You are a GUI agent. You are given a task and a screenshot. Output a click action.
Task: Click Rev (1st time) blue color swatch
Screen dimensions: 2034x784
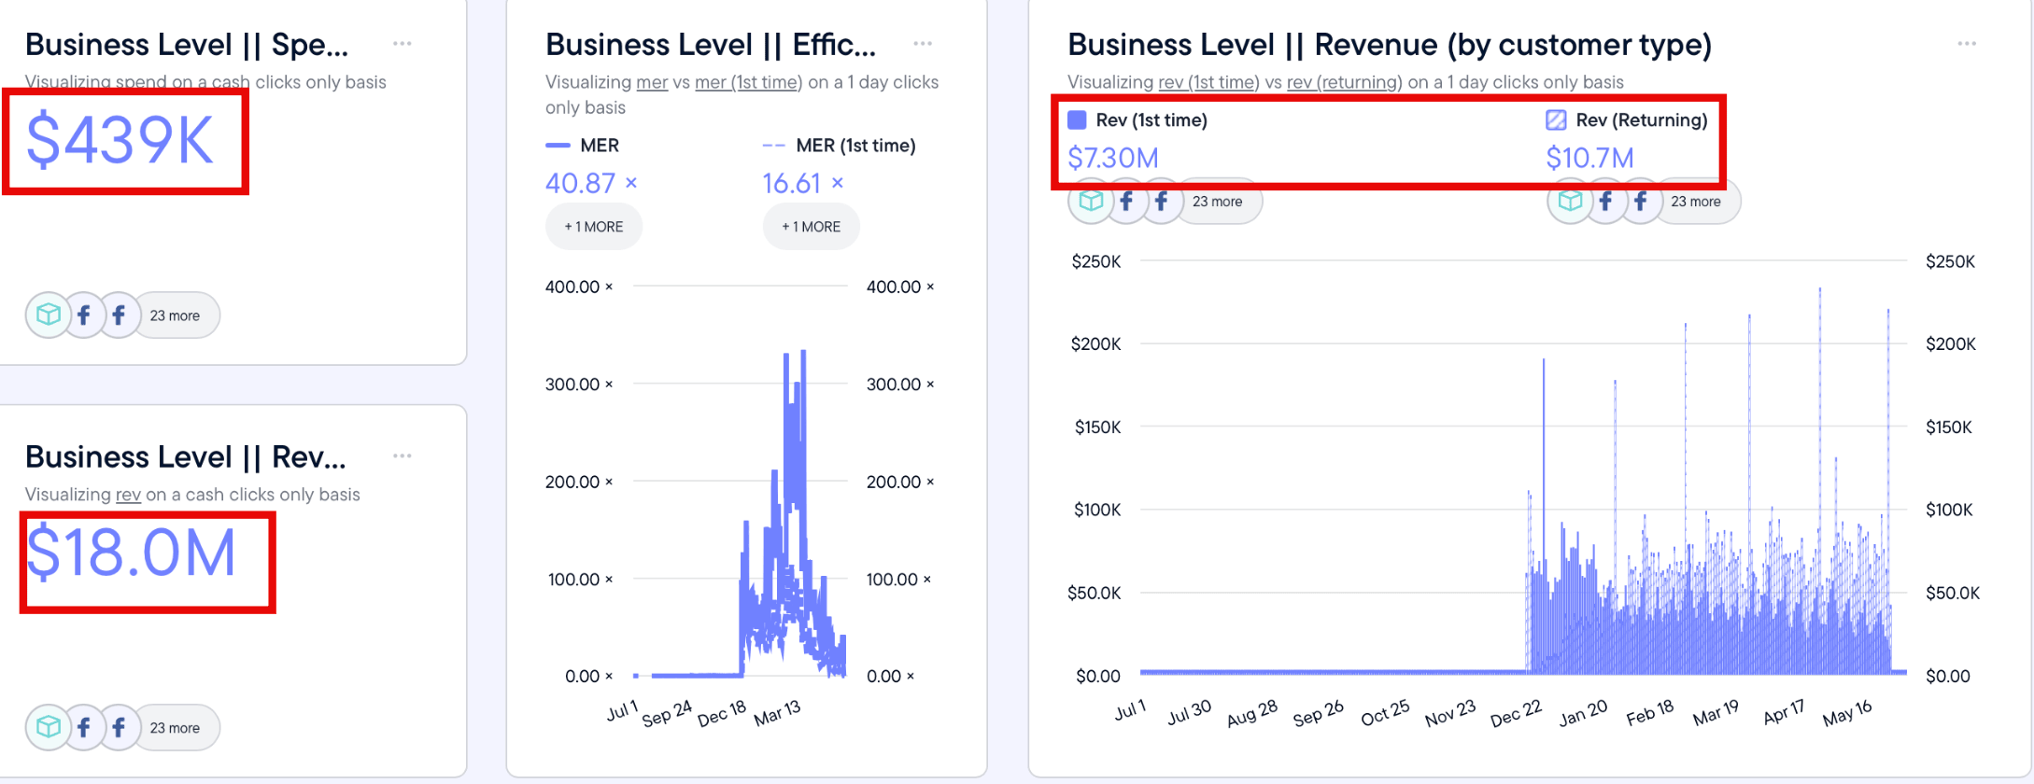click(1077, 120)
